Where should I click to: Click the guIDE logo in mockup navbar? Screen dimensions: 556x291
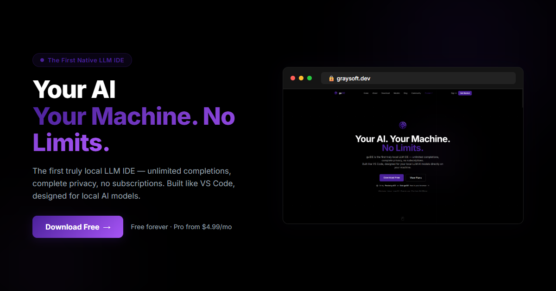[x=337, y=93]
